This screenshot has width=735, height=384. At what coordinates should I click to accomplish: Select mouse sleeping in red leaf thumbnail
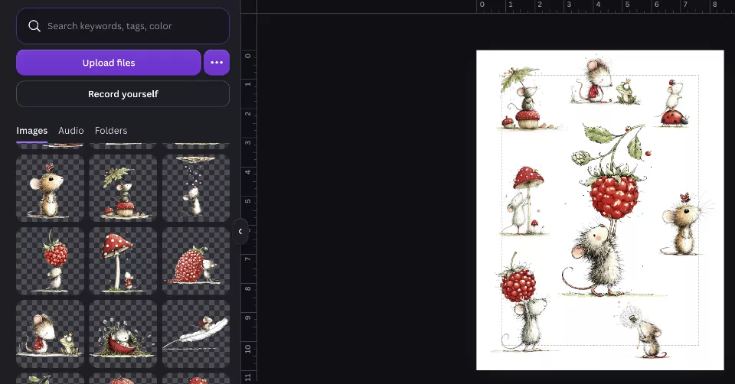coord(122,334)
